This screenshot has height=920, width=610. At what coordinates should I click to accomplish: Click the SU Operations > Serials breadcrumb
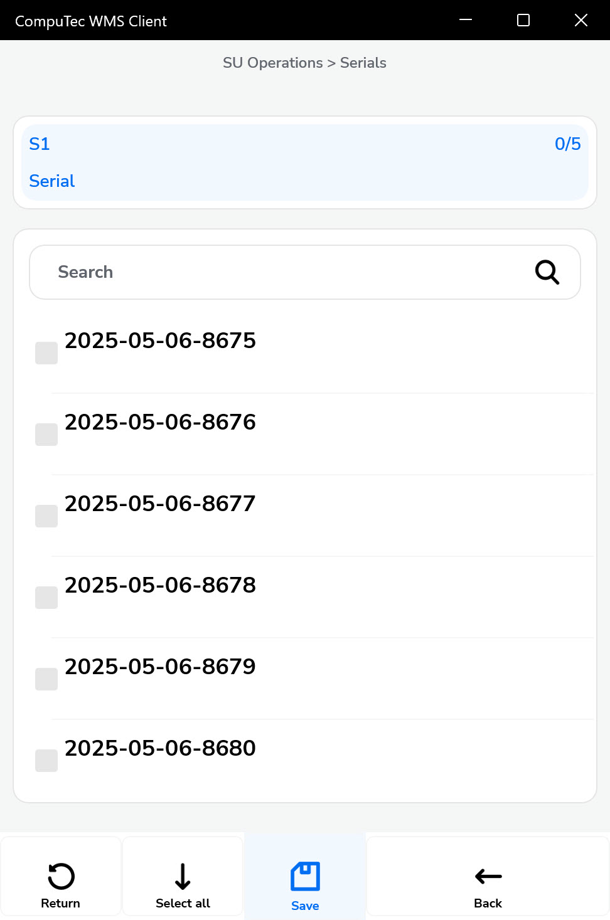[x=304, y=63]
